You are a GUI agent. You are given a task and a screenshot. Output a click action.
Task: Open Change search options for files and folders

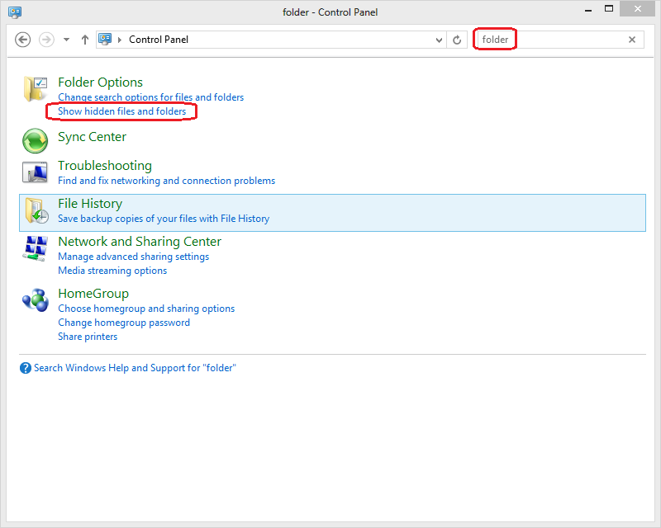point(151,97)
